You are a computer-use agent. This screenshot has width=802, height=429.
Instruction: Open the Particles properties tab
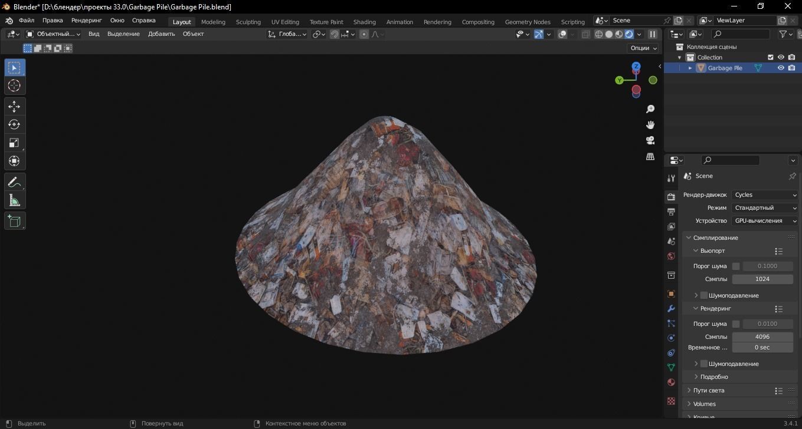pos(671,323)
